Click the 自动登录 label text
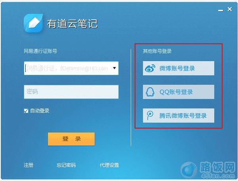Image resolution: width=238 pixels, height=181 pixels. click(40, 110)
